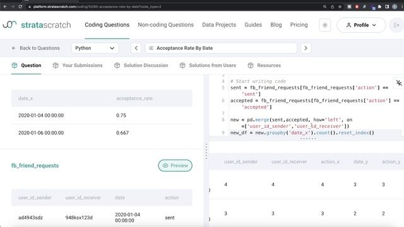Image resolution: width=404 pixels, height=227 pixels.
Task: Click the Resources tab cube icon
Action: click(251, 66)
